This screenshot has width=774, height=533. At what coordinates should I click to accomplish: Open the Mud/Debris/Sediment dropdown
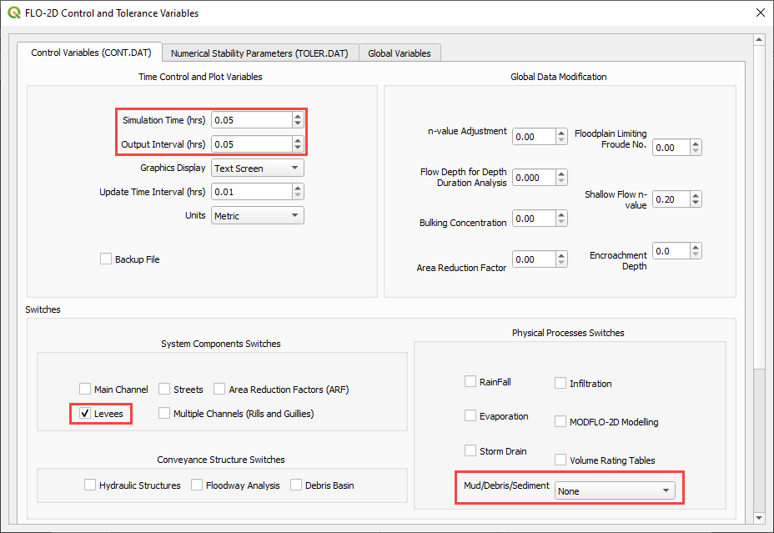click(615, 491)
